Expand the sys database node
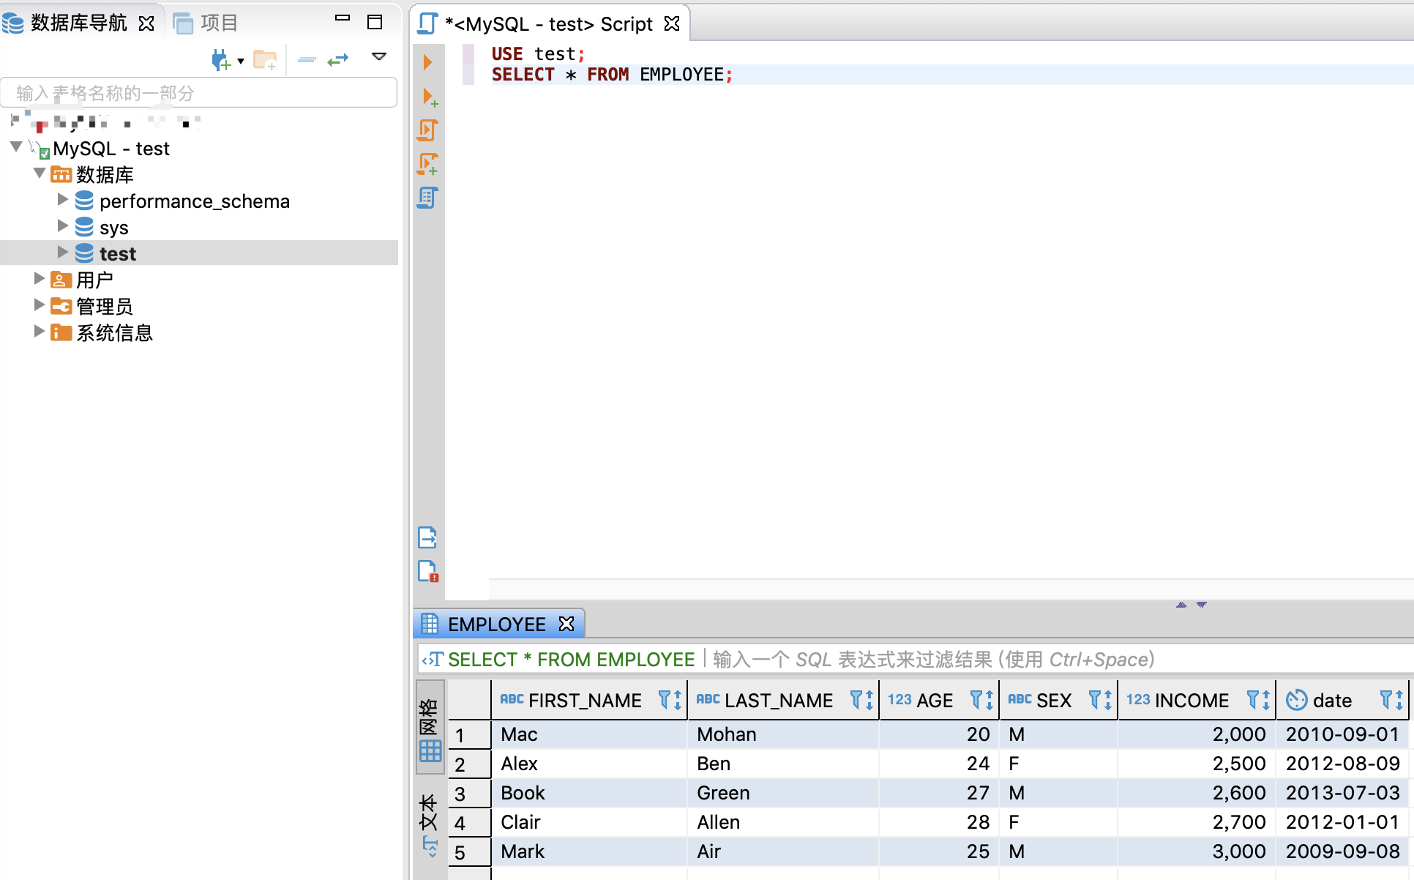Image resolution: width=1414 pixels, height=880 pixels. pos(62,225)
